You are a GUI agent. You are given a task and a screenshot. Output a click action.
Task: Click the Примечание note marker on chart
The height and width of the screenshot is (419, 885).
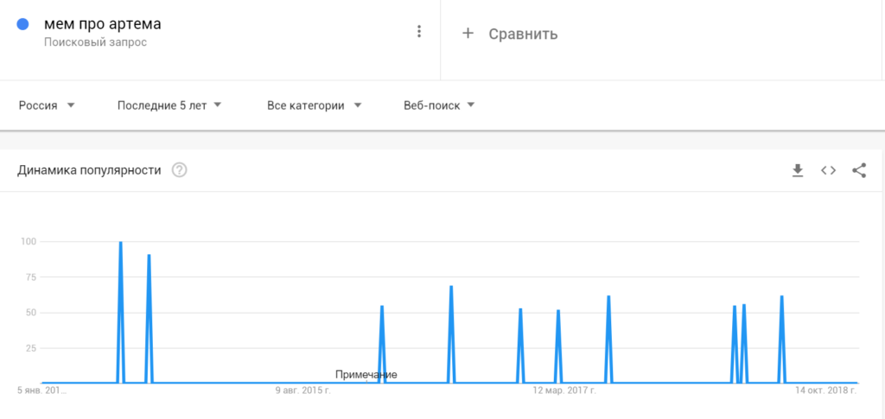pyautogui.click(x=366, y=374)
